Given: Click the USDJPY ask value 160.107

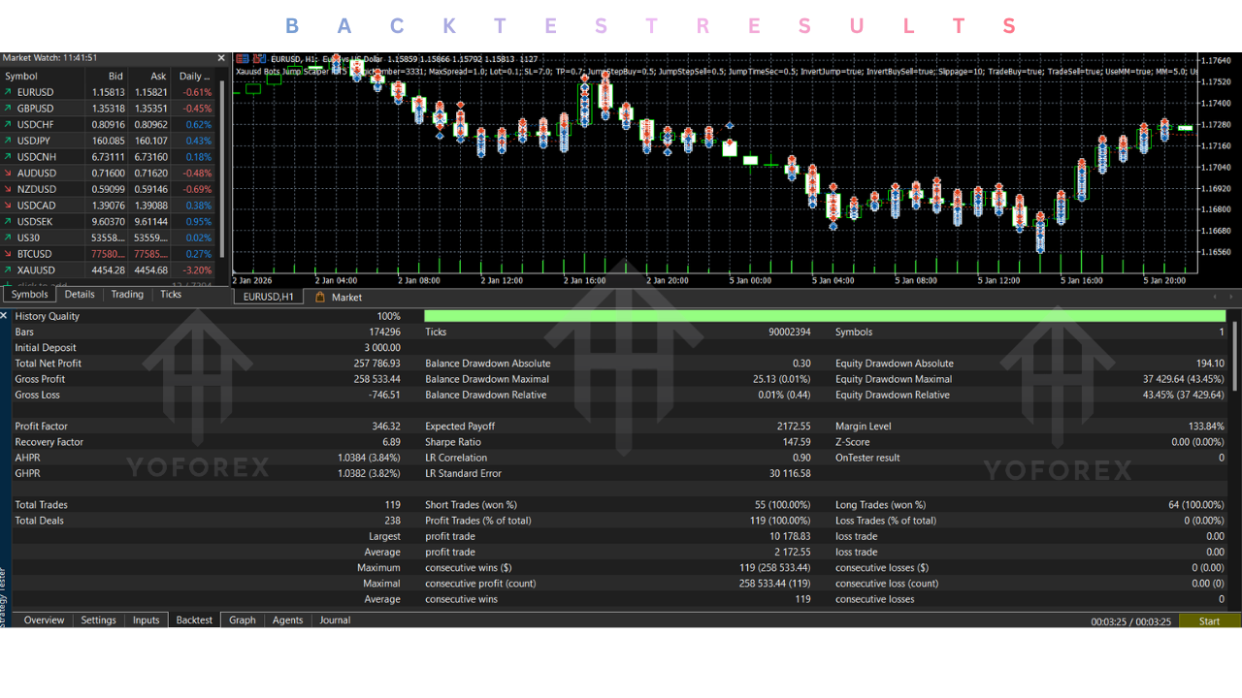Looking at the screenshot, I should (149, 141).
